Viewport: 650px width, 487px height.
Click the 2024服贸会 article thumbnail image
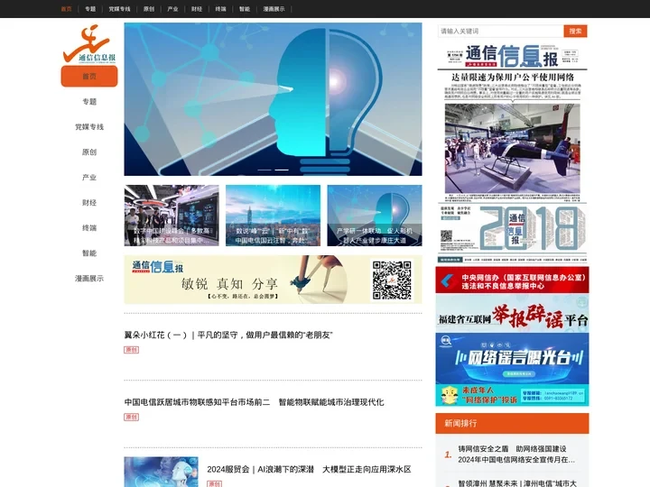161,472
